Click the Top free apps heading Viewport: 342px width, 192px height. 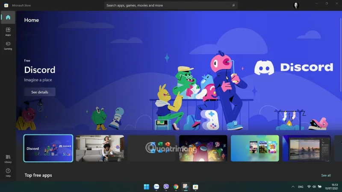coord(38,175)
